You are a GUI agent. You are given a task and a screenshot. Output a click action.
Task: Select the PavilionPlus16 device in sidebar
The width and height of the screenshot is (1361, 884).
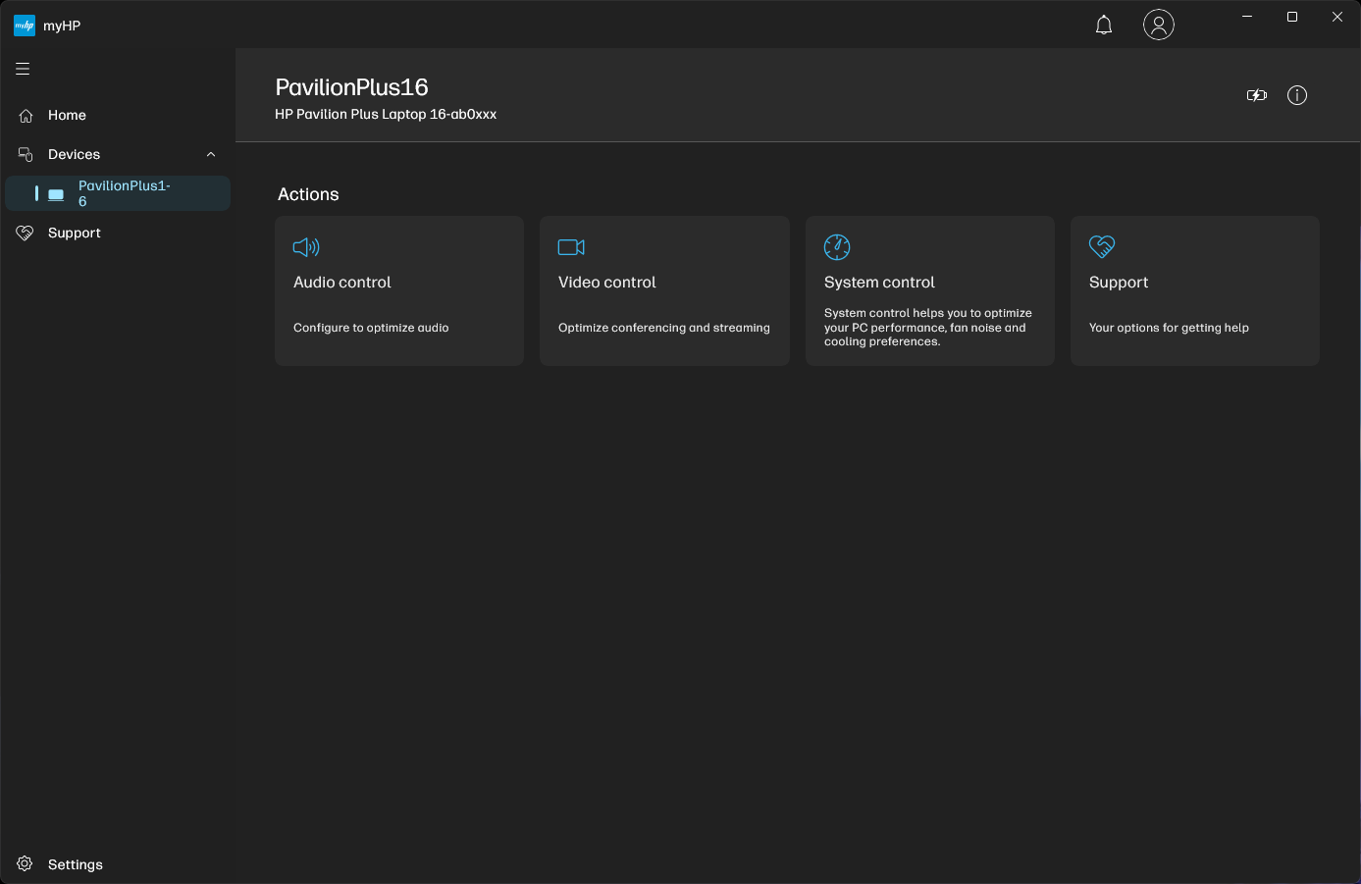pos(124,193)
